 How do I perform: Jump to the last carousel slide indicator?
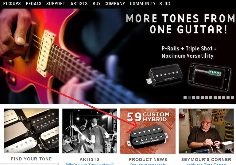pos(232,98)
